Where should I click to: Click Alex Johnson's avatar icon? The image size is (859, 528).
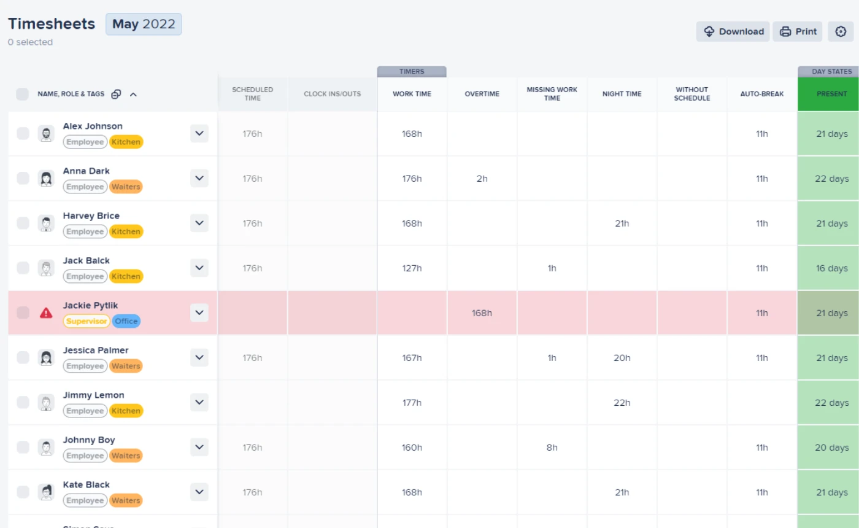pos(46,134)
